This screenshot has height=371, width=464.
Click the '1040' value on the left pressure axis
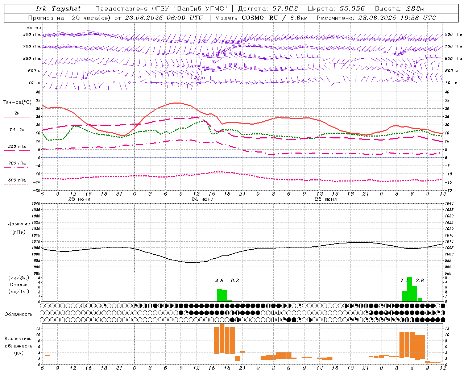[36, 203]
